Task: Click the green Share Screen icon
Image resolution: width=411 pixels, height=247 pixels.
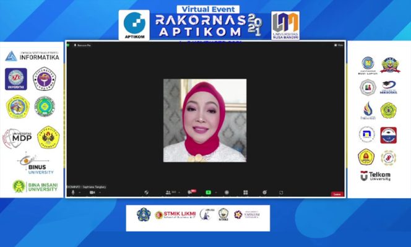Action: tap(209, 193)
